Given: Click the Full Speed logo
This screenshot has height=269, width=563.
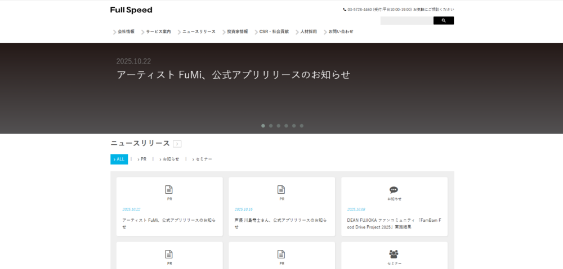Looking at the screenshot, I should tap(131, 10).
